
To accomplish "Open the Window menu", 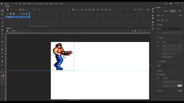I will tap(57, 4).
